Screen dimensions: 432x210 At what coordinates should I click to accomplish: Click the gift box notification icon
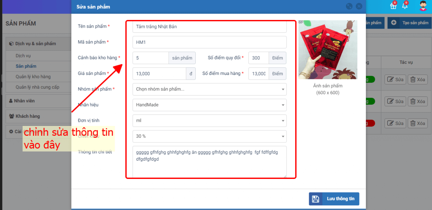[393, 6]
